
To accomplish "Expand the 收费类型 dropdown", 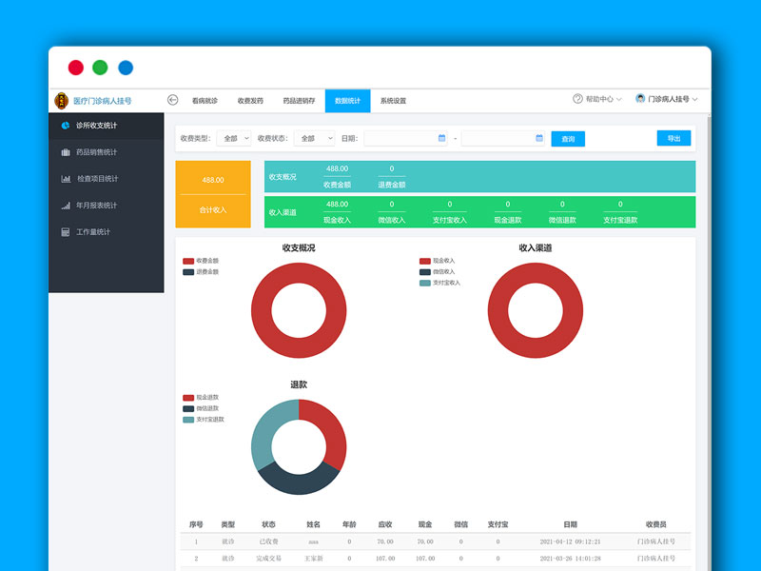I will pos(234,138).
